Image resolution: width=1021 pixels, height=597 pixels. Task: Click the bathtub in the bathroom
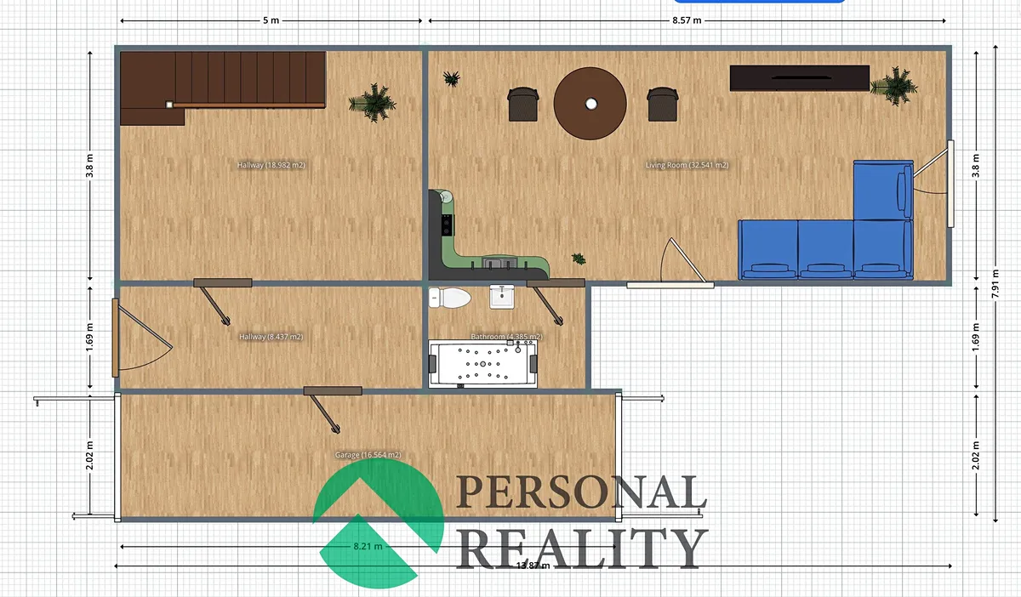[484, 364]
